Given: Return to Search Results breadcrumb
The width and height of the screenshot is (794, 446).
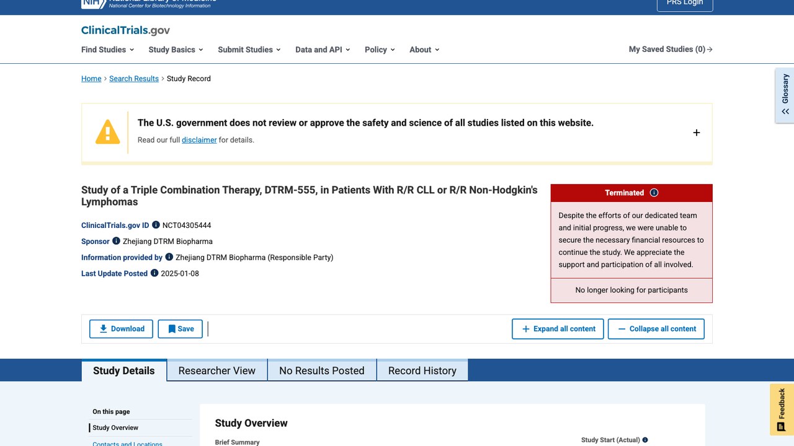Looking at the screenshot, I should [134, 79].
